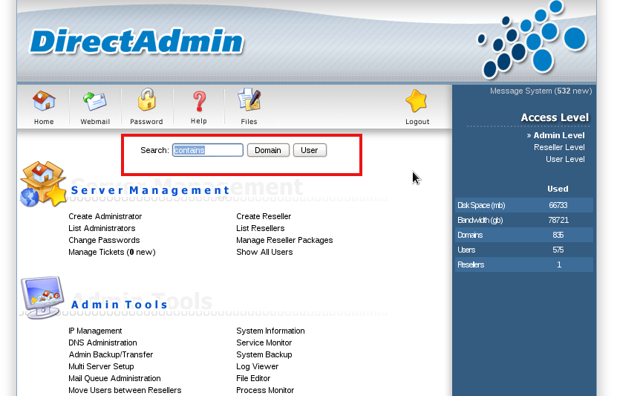The width and height of the screenshot is (617, 396).
Task: Click the Domain search button
Action: [x=268, y=150]
